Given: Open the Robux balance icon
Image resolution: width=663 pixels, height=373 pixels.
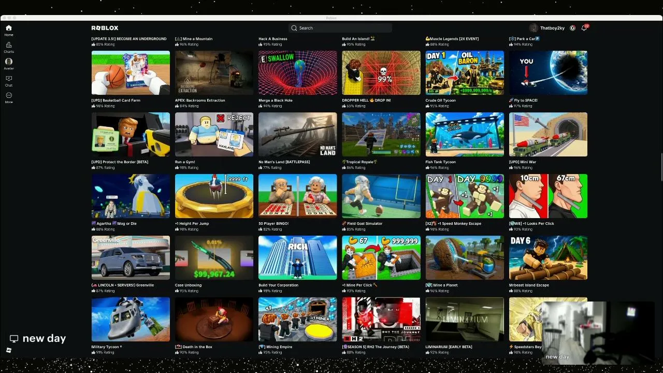Looking at the screenshot, I should point(572,28).
